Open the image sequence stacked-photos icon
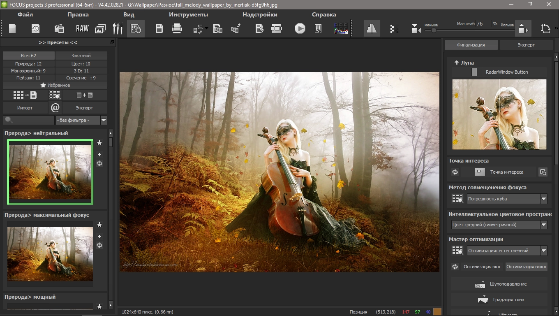 (x=100, y=28)
